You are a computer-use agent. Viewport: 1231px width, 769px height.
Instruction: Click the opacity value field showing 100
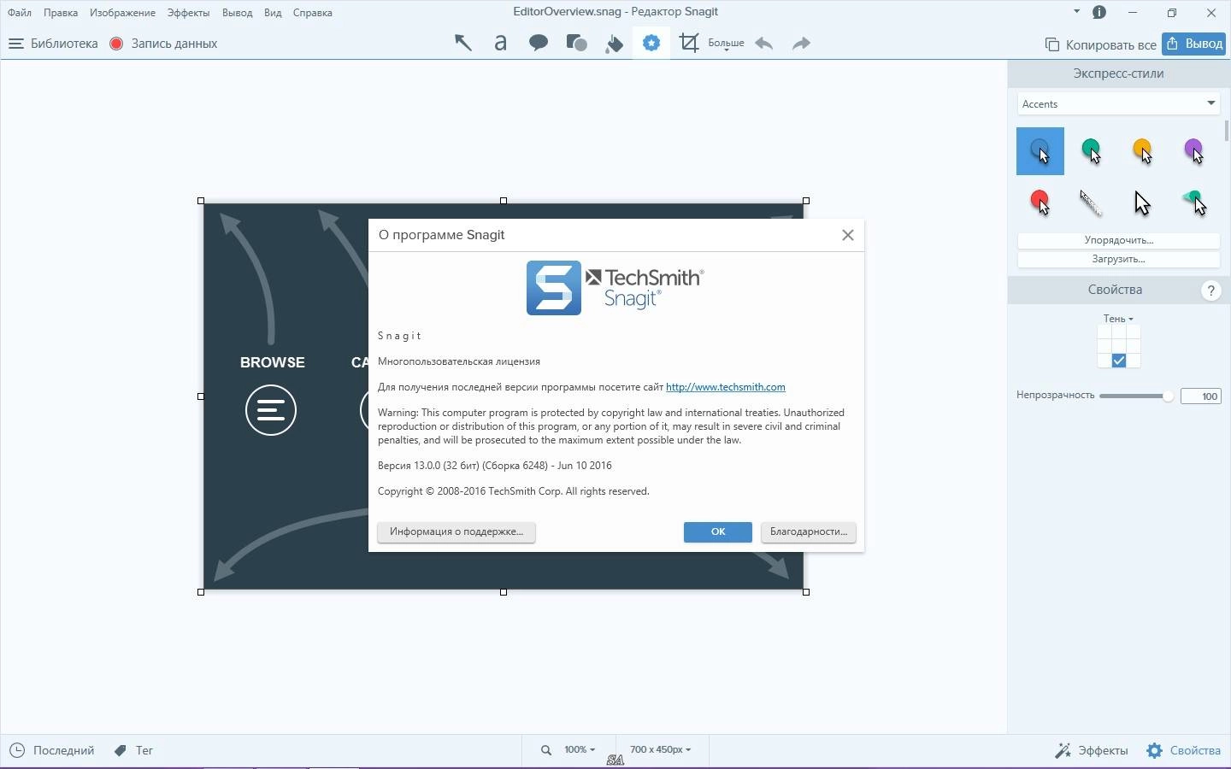1200,396
